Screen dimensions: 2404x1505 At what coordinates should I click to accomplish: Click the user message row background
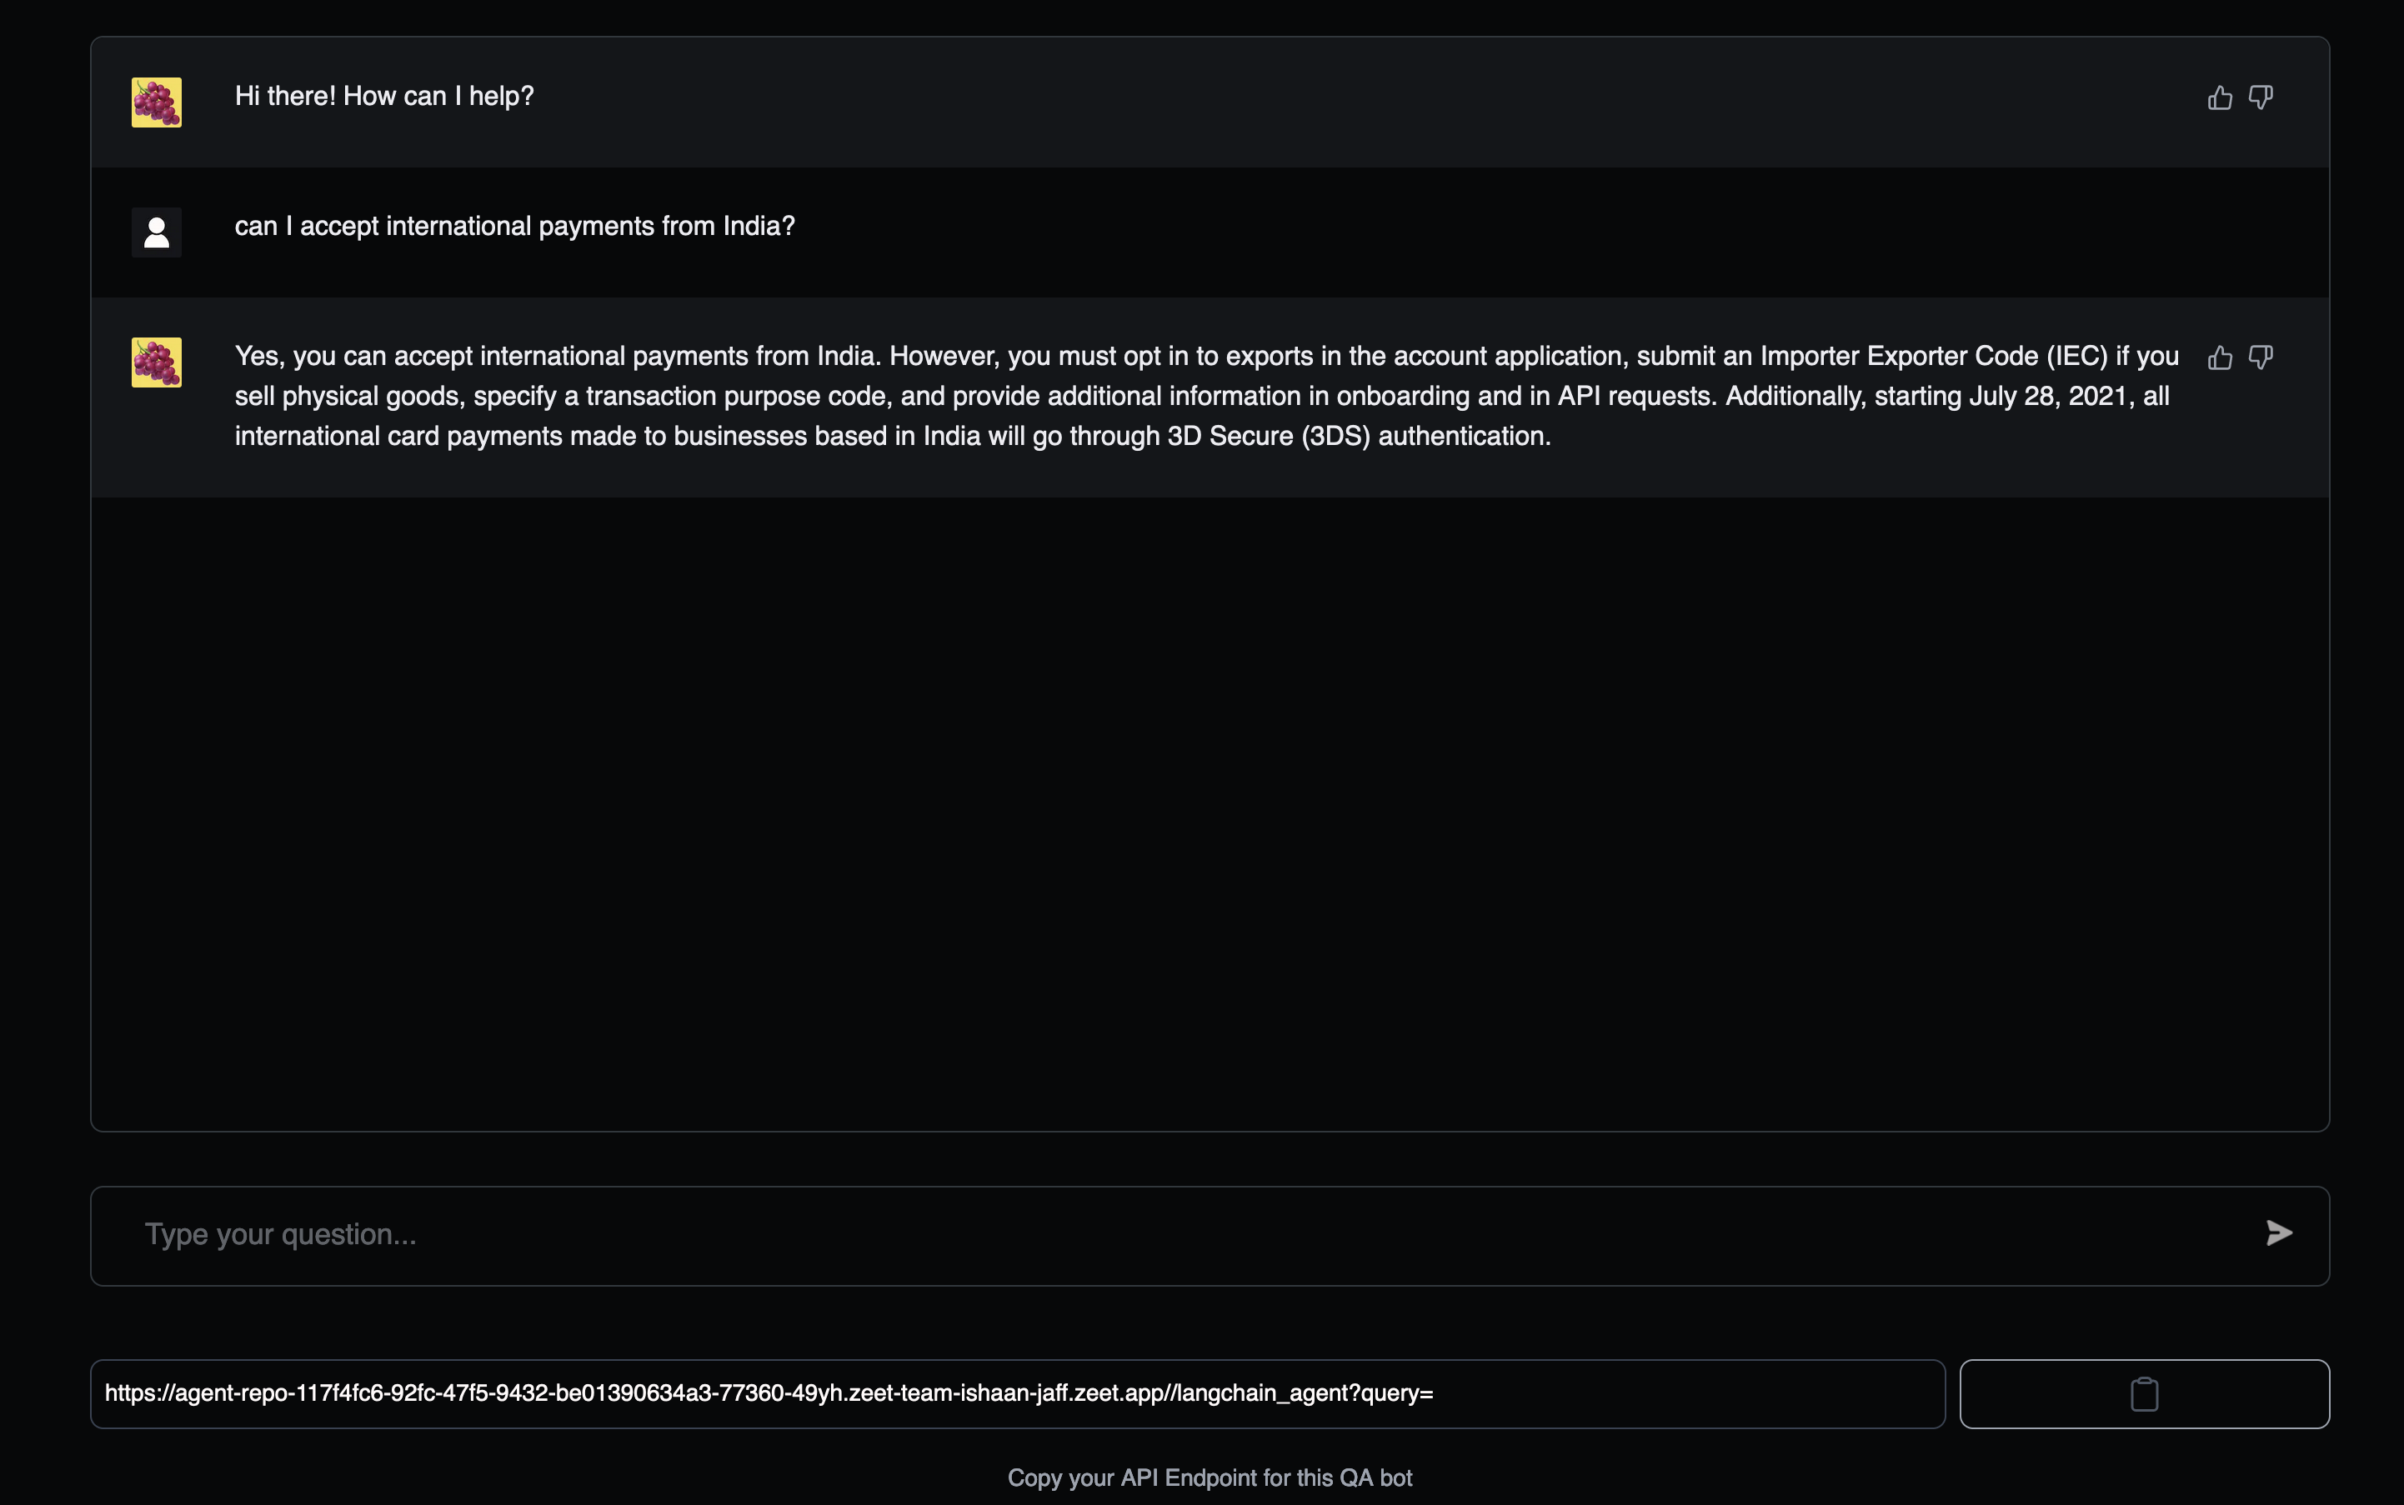click(x=1493, y=233)
